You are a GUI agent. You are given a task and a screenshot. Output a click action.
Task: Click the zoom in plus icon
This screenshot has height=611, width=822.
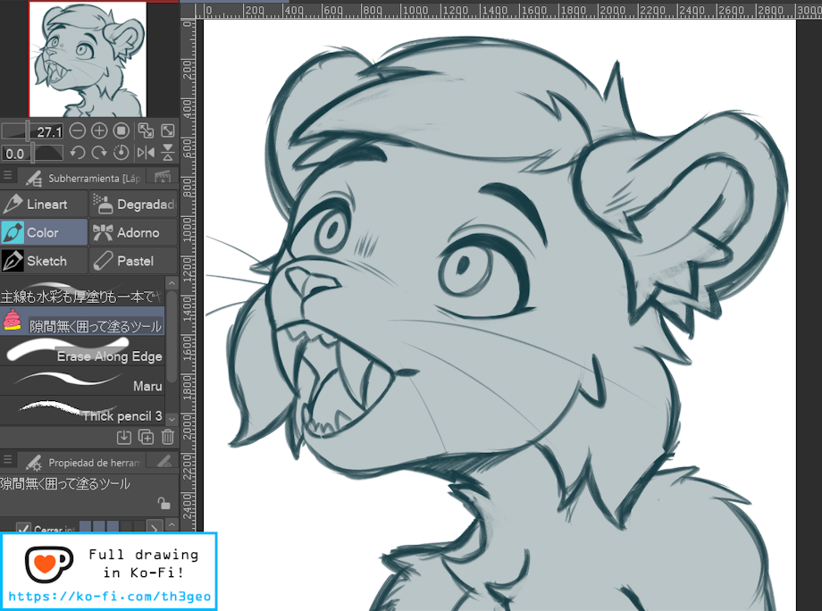99,131
